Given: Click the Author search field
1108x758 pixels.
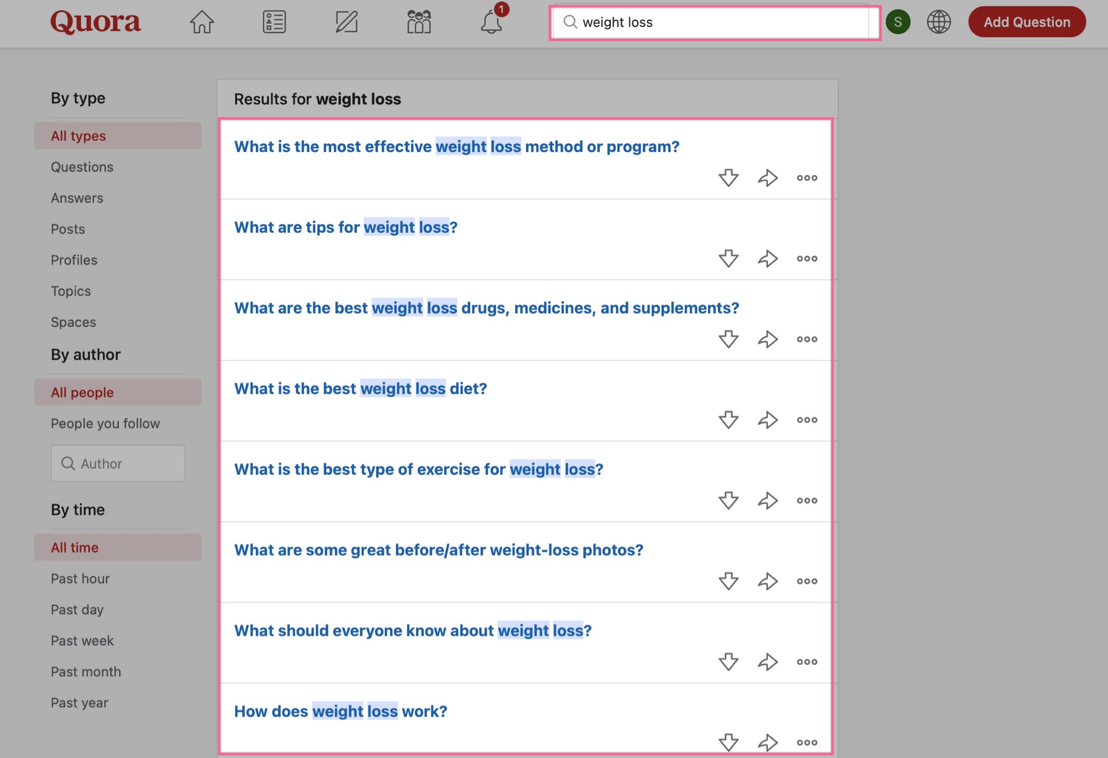Looking at the screenshot, I should click(118, 463).
